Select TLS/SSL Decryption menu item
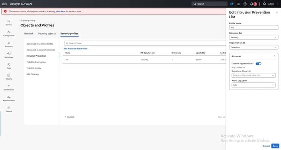Screen dimensions: 281x150 coord(36,62)
